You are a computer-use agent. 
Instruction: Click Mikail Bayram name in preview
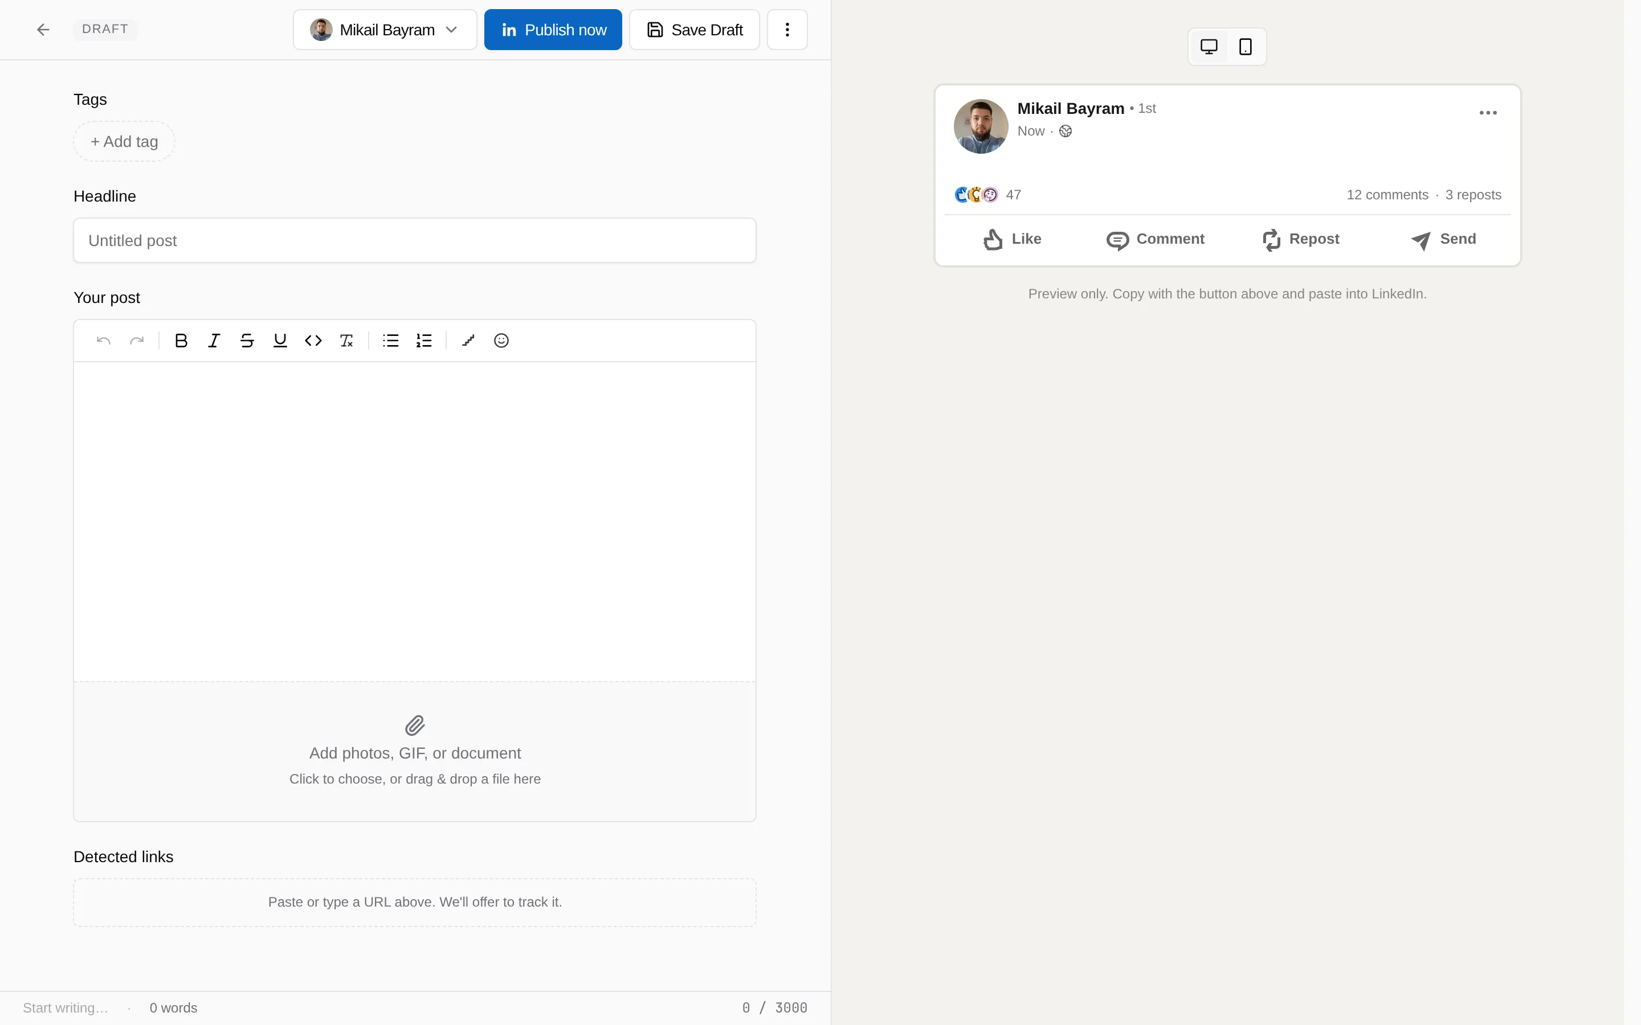(x=1071, y=108)
